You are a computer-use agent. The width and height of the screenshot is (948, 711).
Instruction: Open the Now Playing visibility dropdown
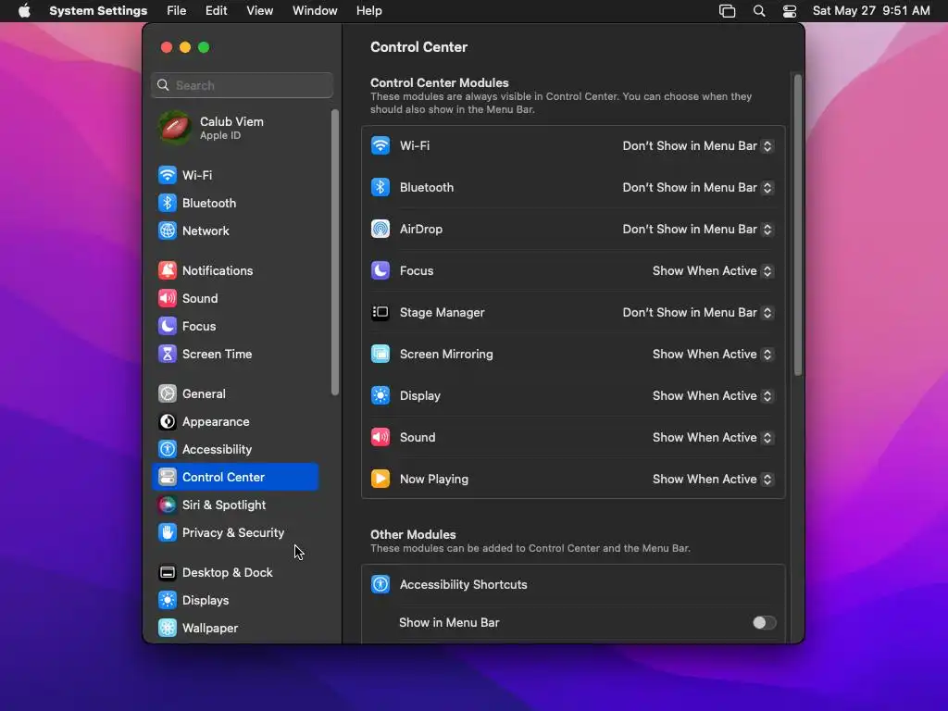[x=713, y=480]
